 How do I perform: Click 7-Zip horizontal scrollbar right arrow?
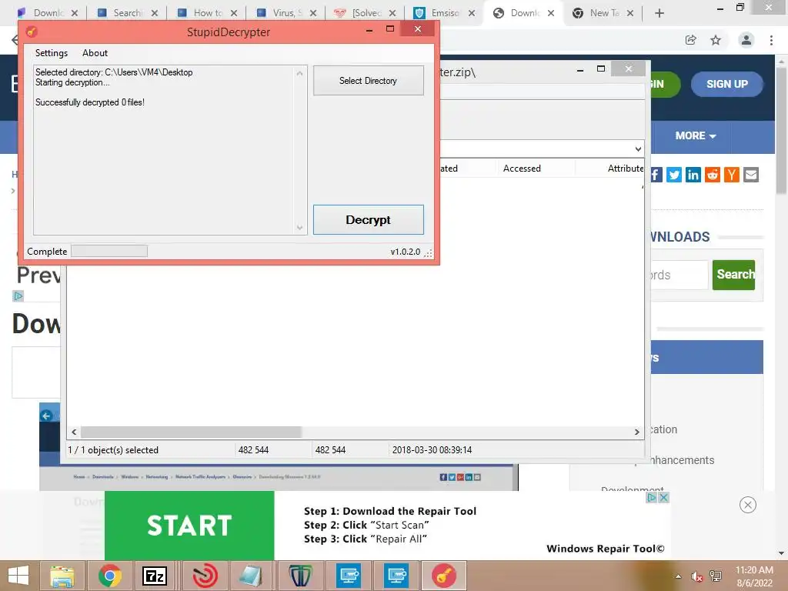click(x=636, y=432)
